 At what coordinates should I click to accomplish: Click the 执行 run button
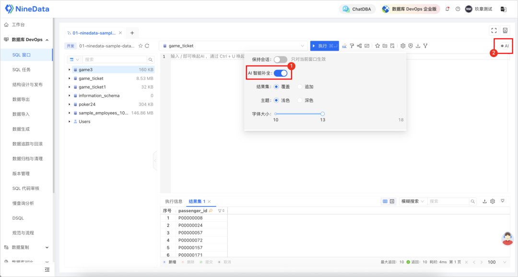324,46
